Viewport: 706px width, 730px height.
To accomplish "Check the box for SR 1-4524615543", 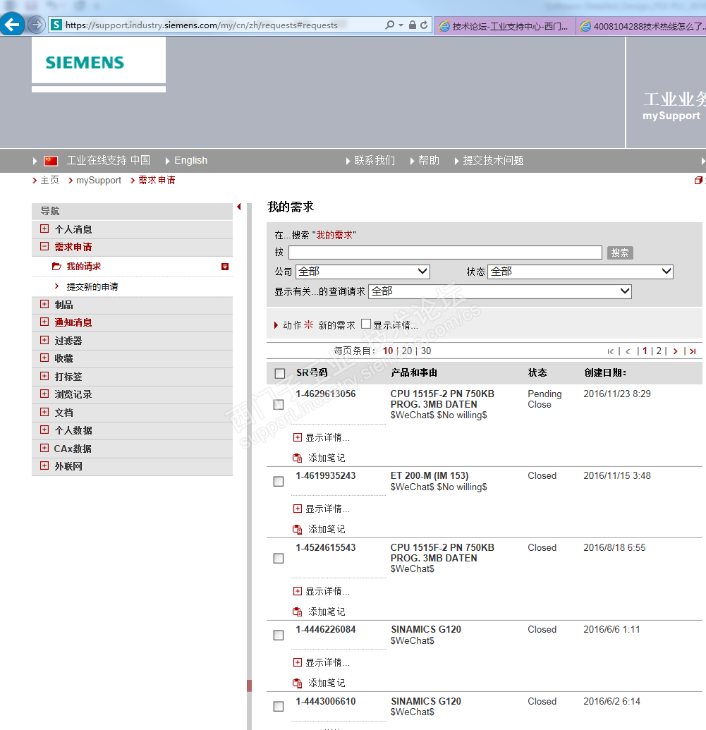I will (x=279, y=558).
